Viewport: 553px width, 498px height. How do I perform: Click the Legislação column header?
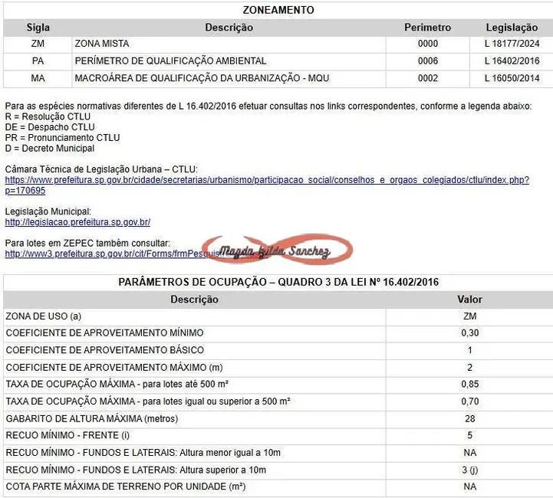[x=512, y=28]
